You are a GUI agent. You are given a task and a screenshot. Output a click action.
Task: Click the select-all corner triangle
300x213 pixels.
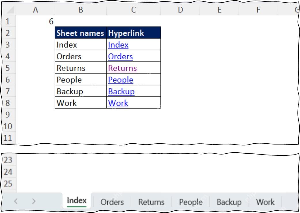[x=10, y=10]
